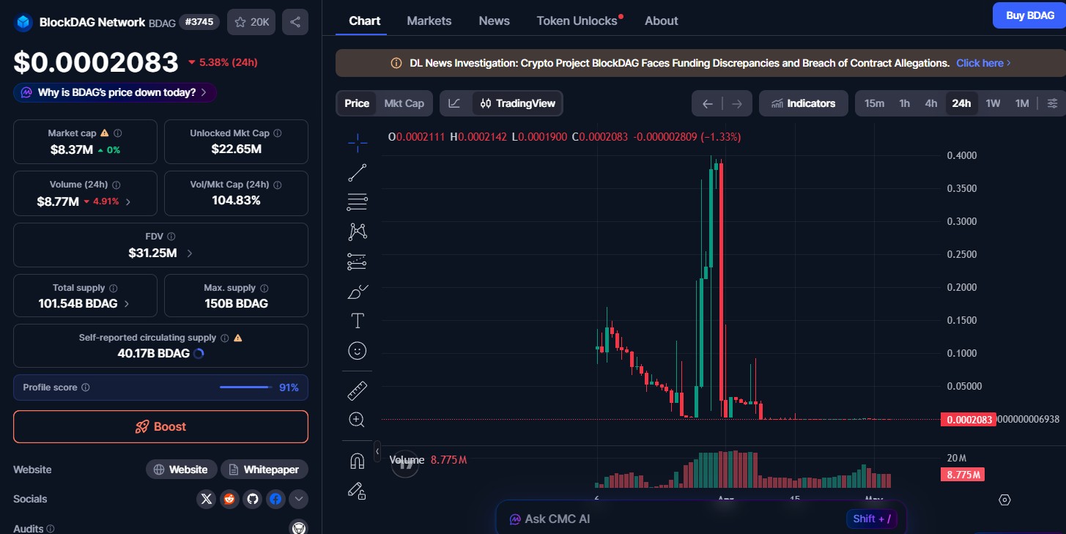Select the ruler measure tool

coord(357,390)
